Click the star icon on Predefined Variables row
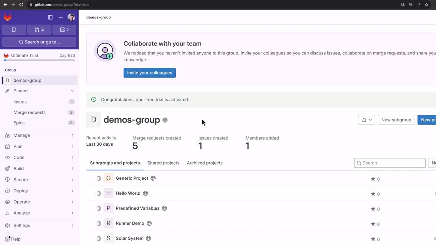The image size is (436, 245). coord(373,209)
